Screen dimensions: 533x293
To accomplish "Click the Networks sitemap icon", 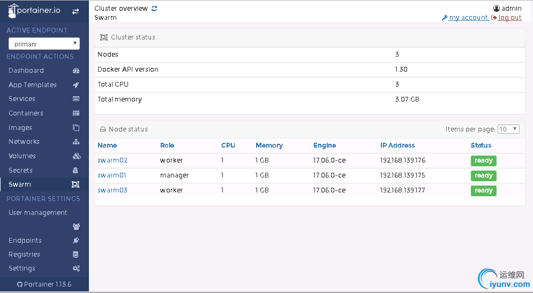I will [76, 142].
